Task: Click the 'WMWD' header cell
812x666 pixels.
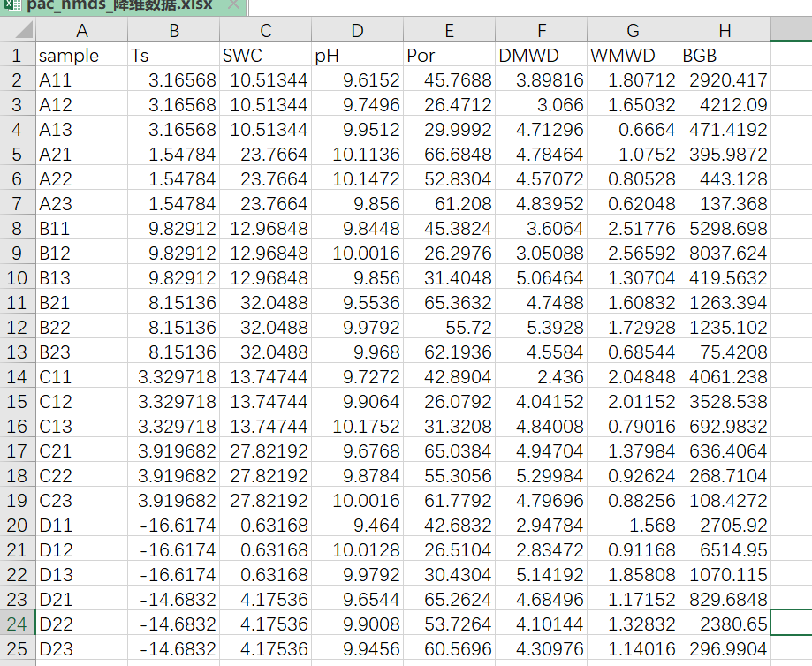Action: point(633,55)
